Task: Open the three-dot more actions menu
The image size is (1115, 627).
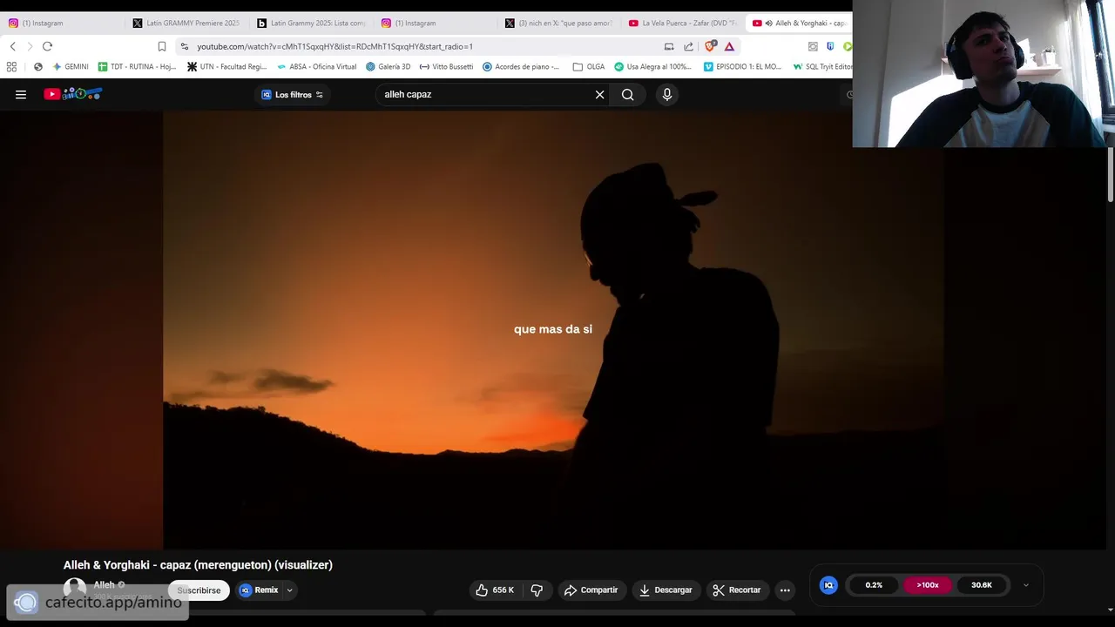Action: [x=785, y=590]
